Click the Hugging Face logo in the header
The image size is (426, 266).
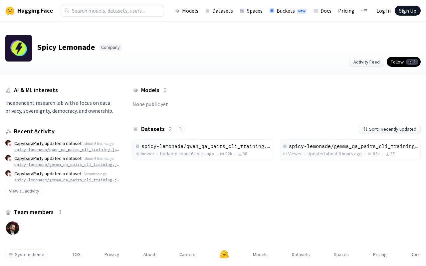coord(29,11)
